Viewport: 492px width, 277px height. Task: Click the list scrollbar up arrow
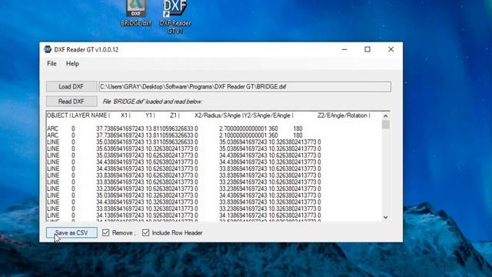(x=386, y=116)
